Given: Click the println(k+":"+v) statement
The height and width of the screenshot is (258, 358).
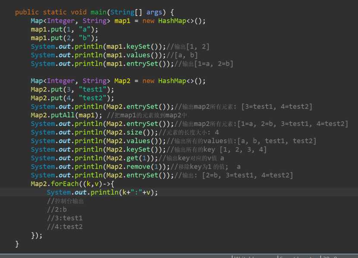Looking at the screenshot, I should (102, 192).
